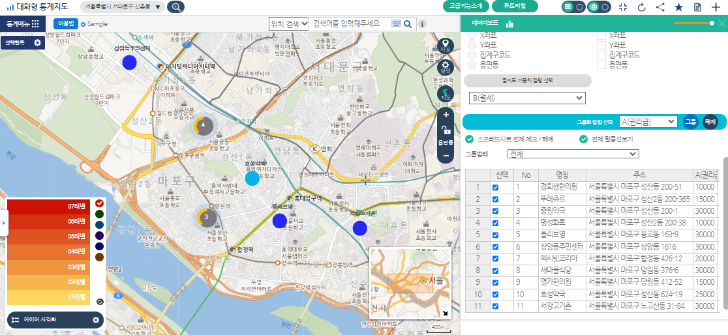Uncheck the row checkbox for 뚜레쥬르
Image resolution: width=728 pixels, height=335 pixels.
point(495,199)
